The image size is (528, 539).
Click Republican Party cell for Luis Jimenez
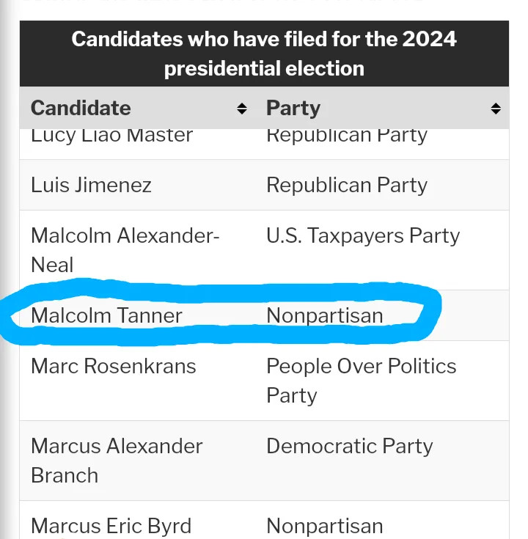point(346,185)
